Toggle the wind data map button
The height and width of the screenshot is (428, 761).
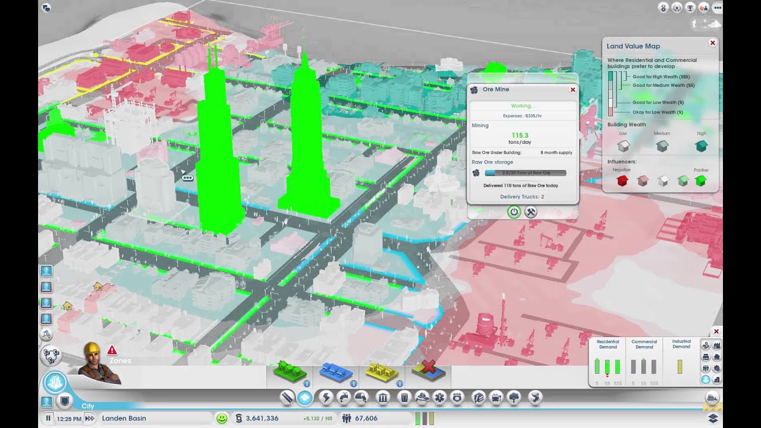(706, 345)
